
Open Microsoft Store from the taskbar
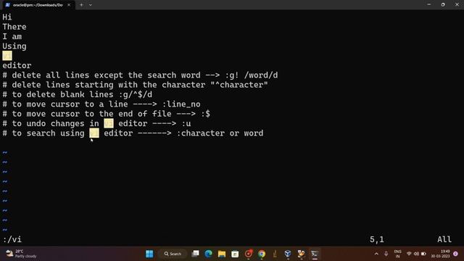click(235, 254)
